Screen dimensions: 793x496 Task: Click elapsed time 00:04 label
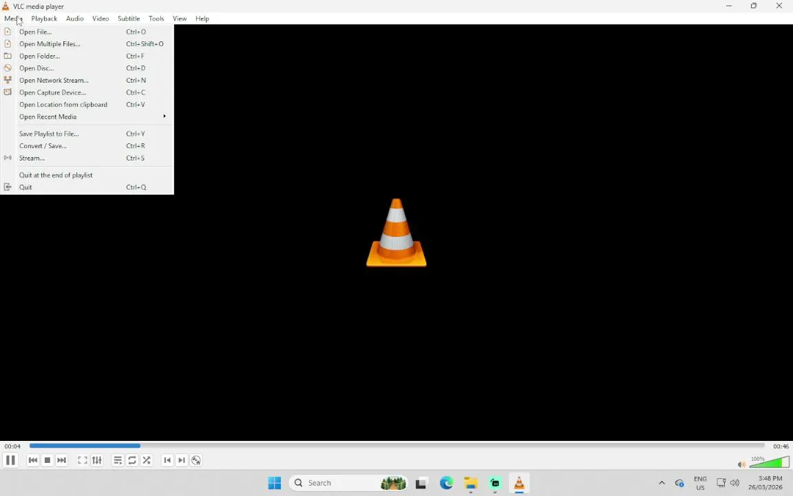pos(12,446)
